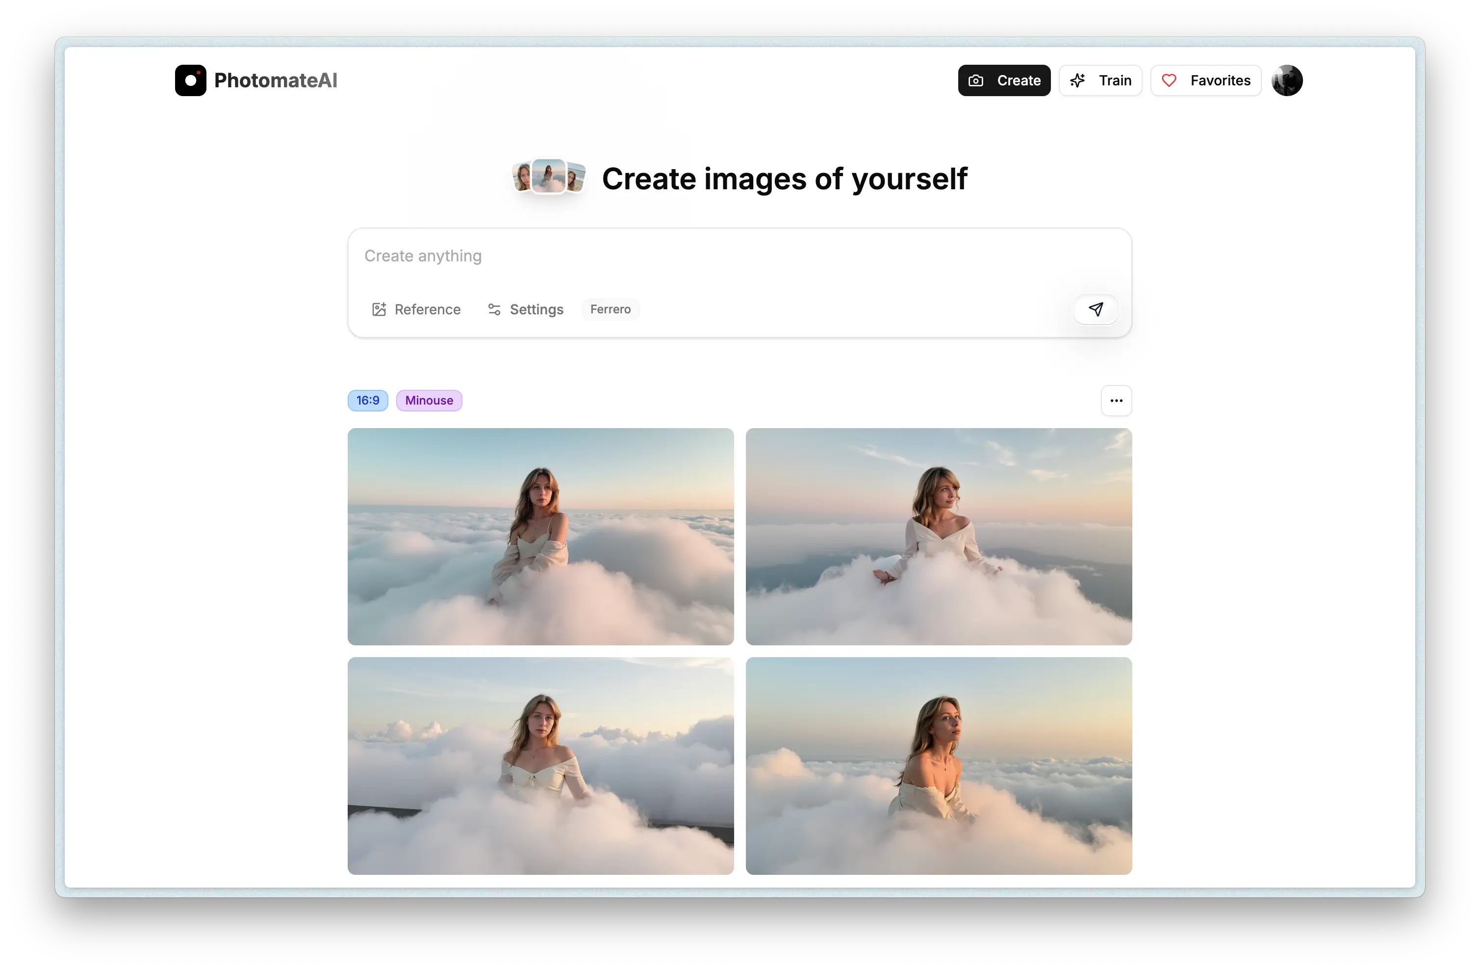Select the Ferrero model tag
Screen dimensions: 1480x970
pos(610,309)
